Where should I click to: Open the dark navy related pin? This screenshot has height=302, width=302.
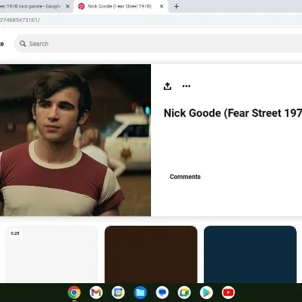pos(250,254)
